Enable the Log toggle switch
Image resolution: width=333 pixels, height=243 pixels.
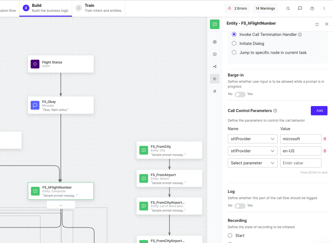[240, 205]
